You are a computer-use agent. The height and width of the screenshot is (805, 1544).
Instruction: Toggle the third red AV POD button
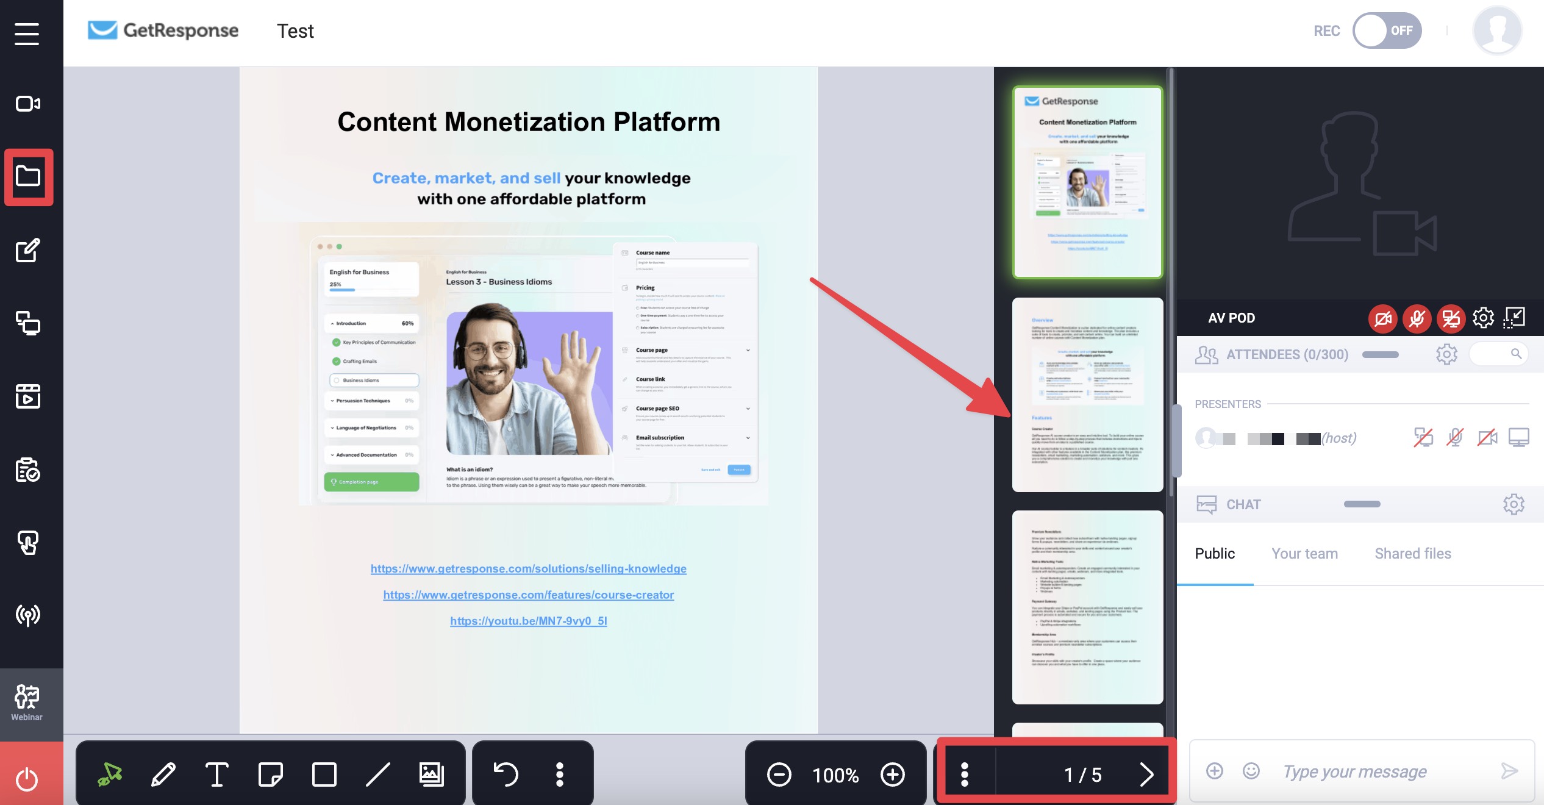tap(1451, 318)
